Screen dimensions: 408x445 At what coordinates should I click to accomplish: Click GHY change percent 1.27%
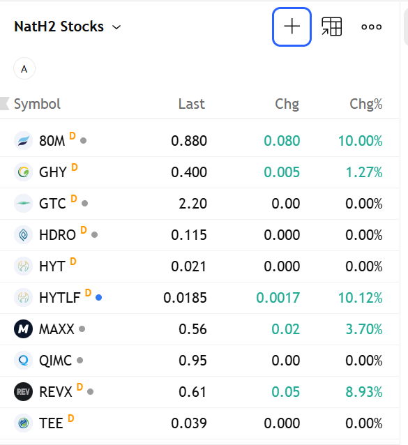[364, 172]
